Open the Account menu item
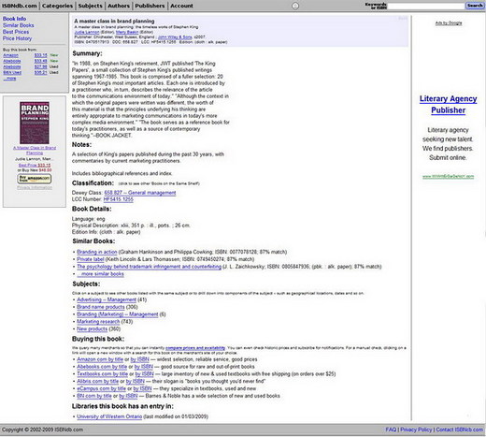The height and width of the screenshot is (437, 486). tap(181, 6)
